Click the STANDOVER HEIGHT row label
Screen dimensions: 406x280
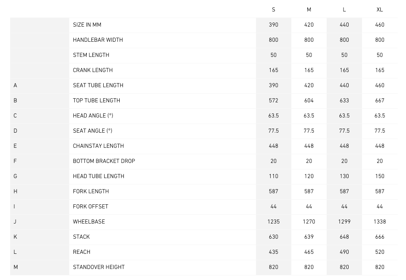point(99,267)
